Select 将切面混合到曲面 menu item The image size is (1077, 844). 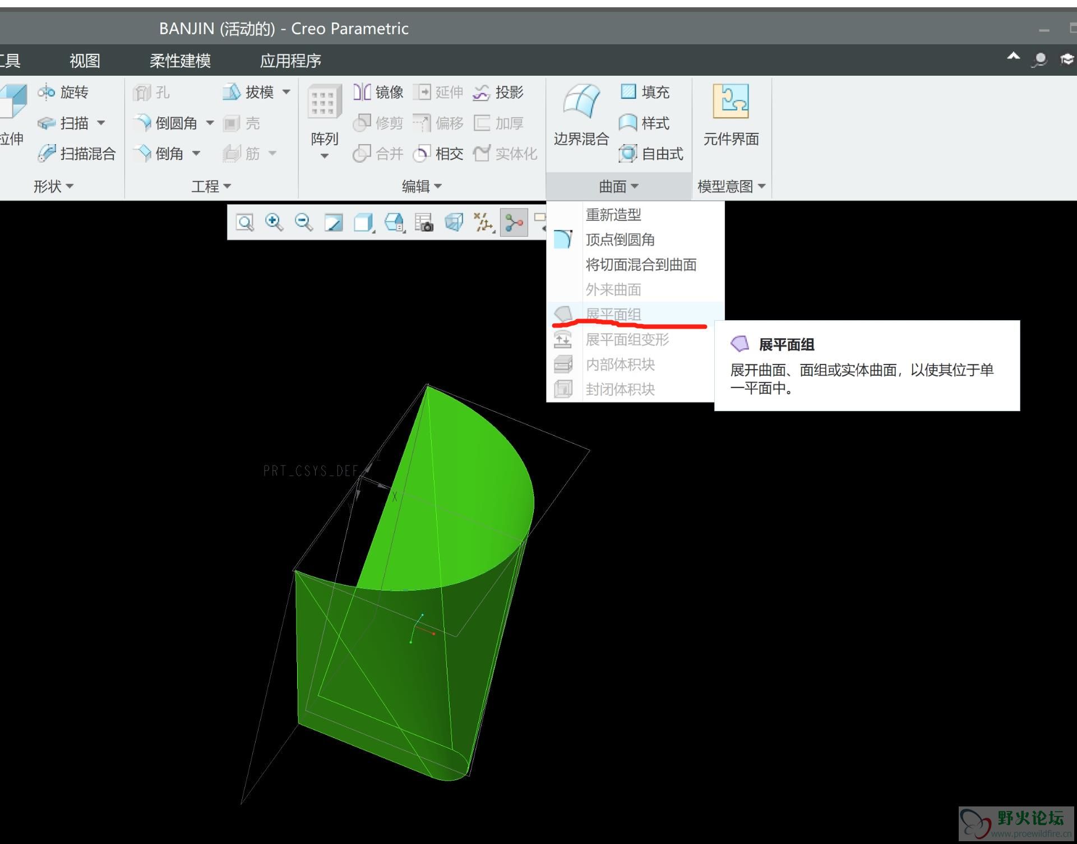click(x=636, y=265)
